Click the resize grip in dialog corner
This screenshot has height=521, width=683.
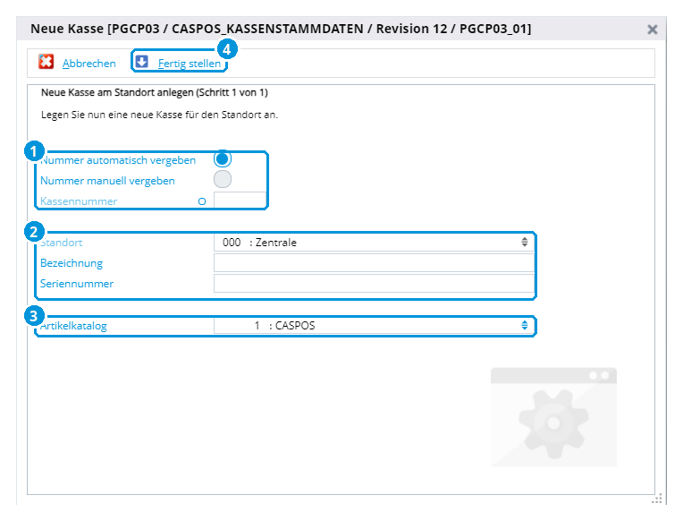[657, 499]
